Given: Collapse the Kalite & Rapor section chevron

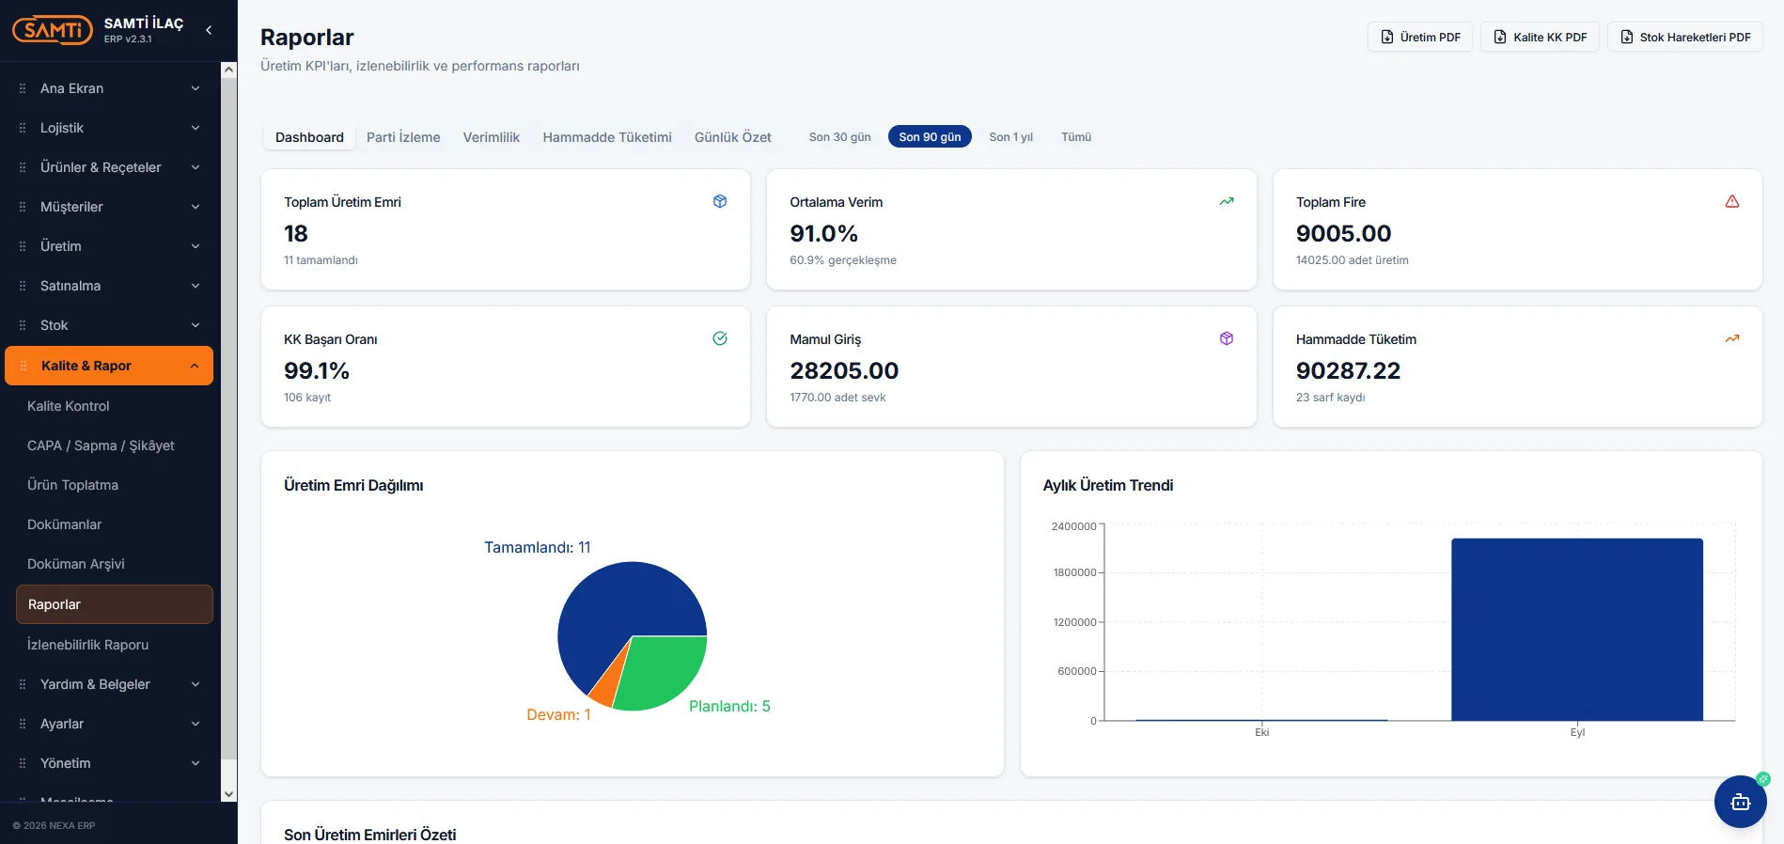Looking at the screenshot, I should tap(195, 366).
